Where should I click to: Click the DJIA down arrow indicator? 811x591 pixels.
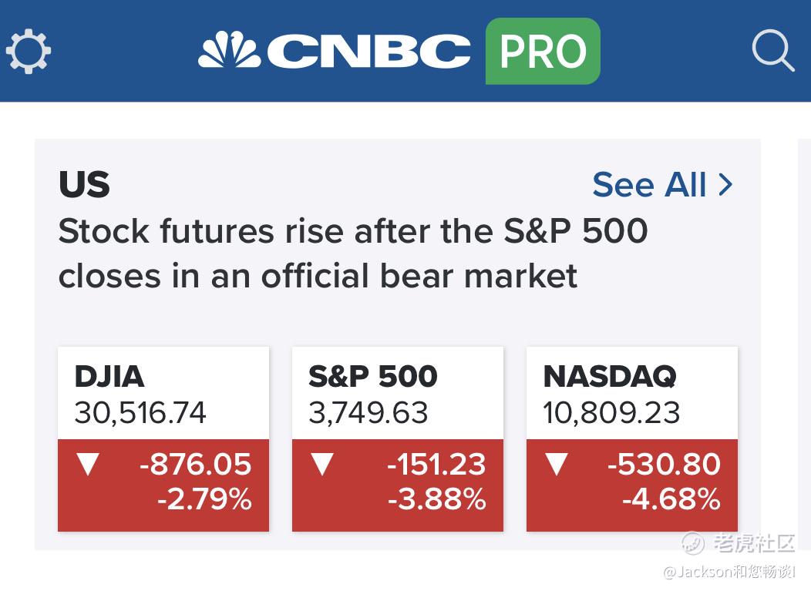[88, 464]
